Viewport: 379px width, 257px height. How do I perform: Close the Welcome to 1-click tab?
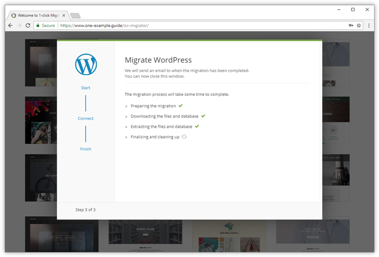64,15
